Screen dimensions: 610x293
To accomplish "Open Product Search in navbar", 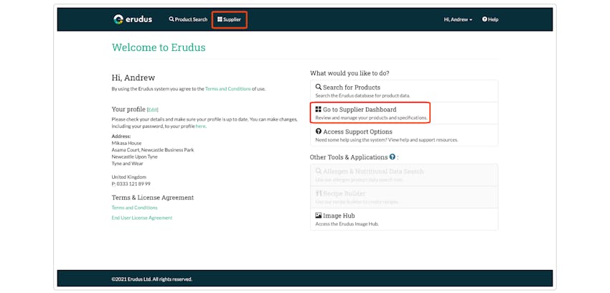I will (x=188, y=19).
